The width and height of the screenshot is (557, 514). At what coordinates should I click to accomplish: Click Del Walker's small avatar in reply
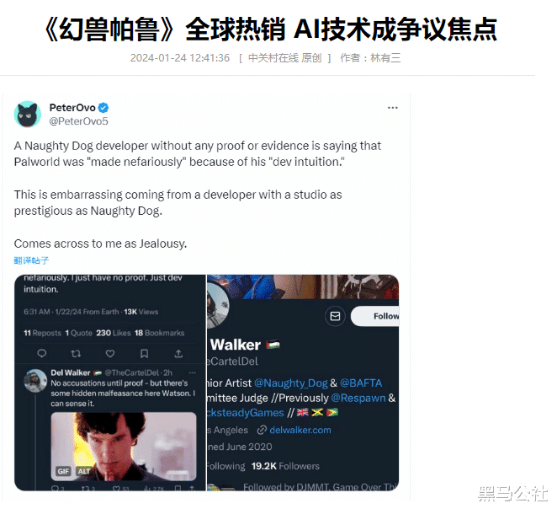pyautogui.click(x=35, y=381)
